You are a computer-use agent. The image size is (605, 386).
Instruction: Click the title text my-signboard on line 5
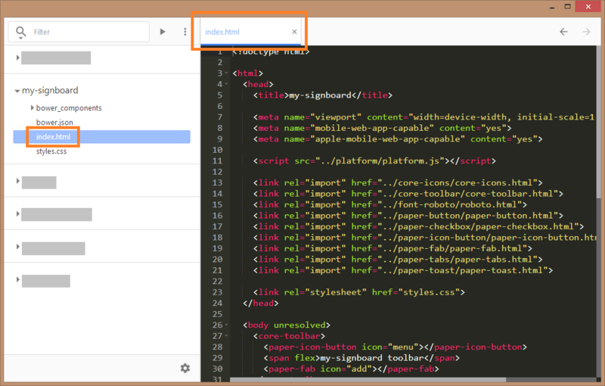320,95
